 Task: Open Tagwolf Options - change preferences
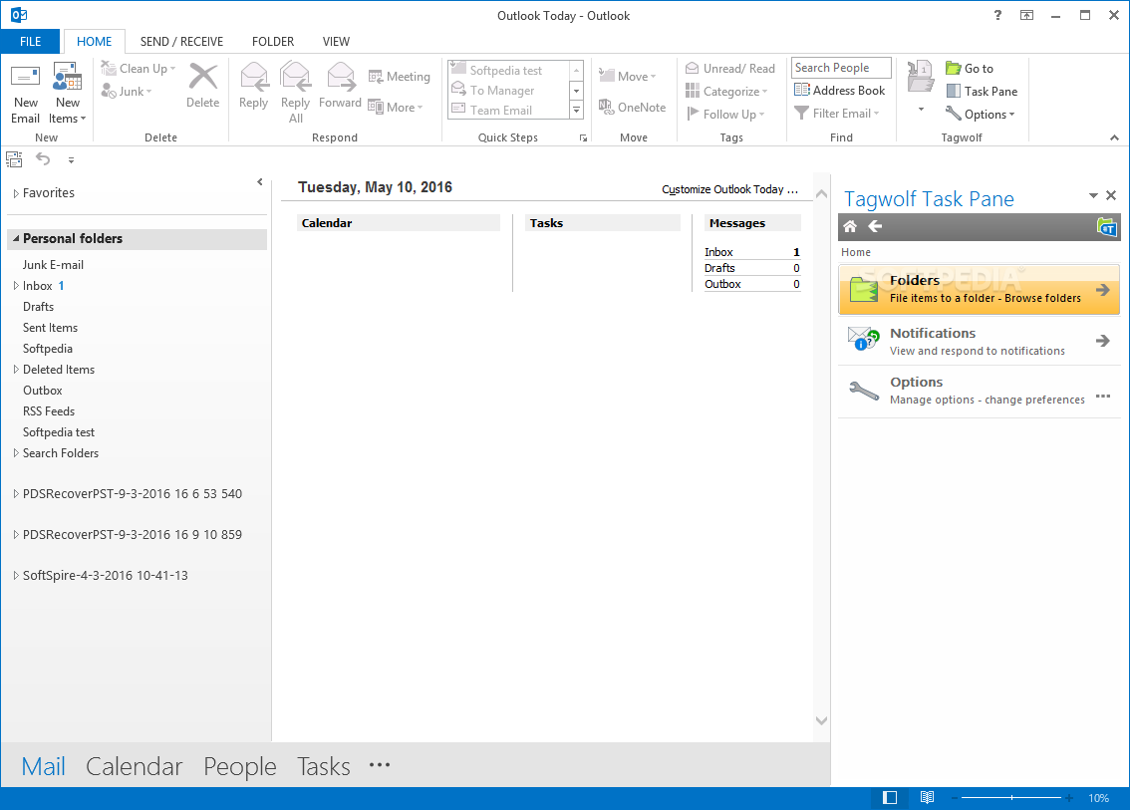coord(979,391)
